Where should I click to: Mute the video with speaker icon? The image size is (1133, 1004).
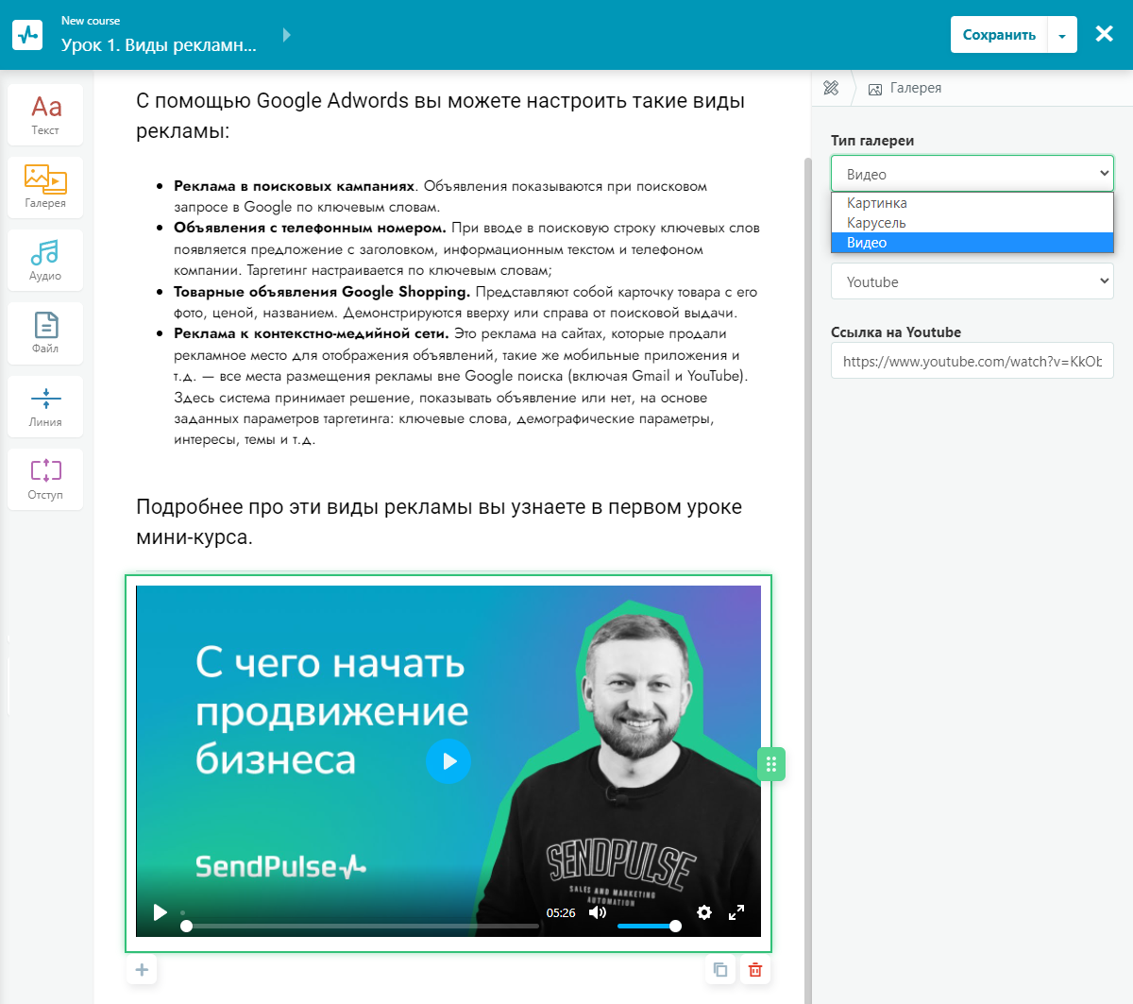(598, 912)
